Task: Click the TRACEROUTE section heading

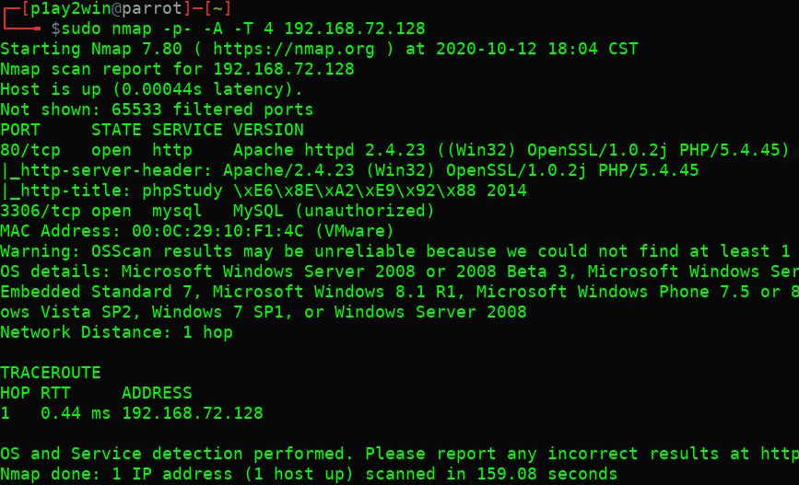Action: click(51, 373)
